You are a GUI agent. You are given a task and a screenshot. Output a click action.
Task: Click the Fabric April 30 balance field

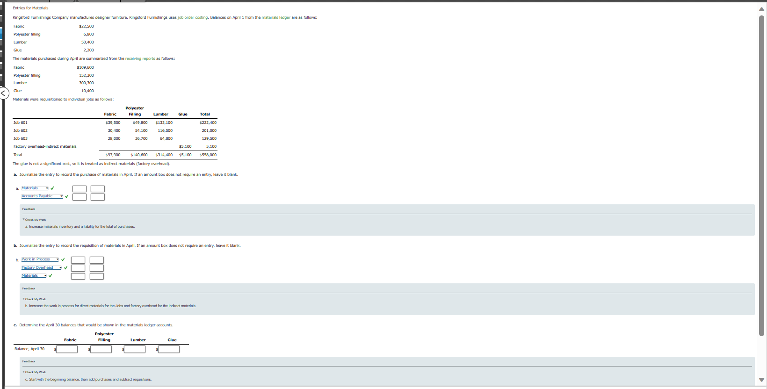[x=67, y=349]
